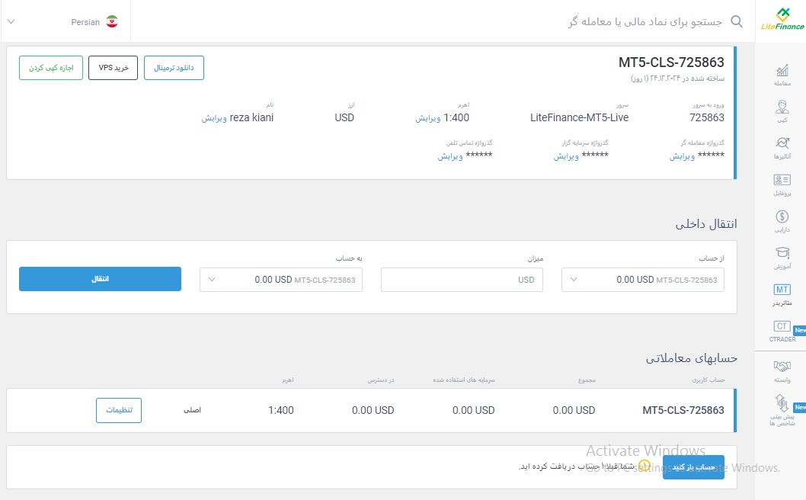Click the blue انتقال transfer button

pos(101,279)
